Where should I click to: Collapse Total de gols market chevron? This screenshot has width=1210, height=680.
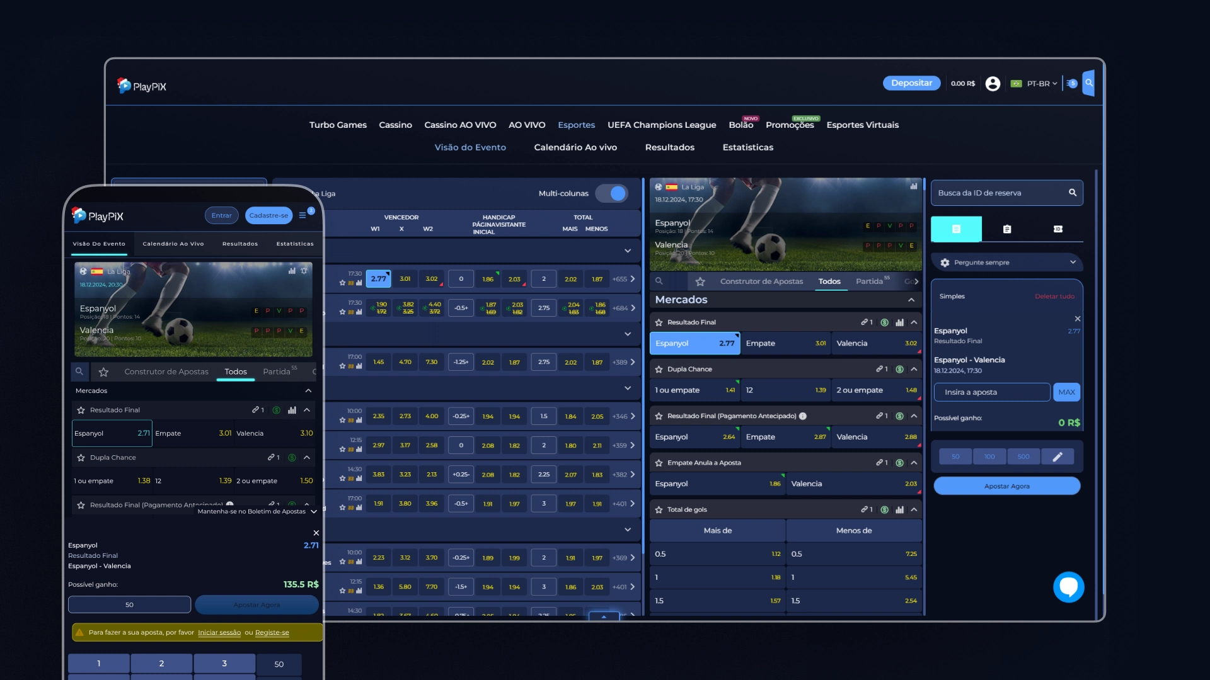914,509
